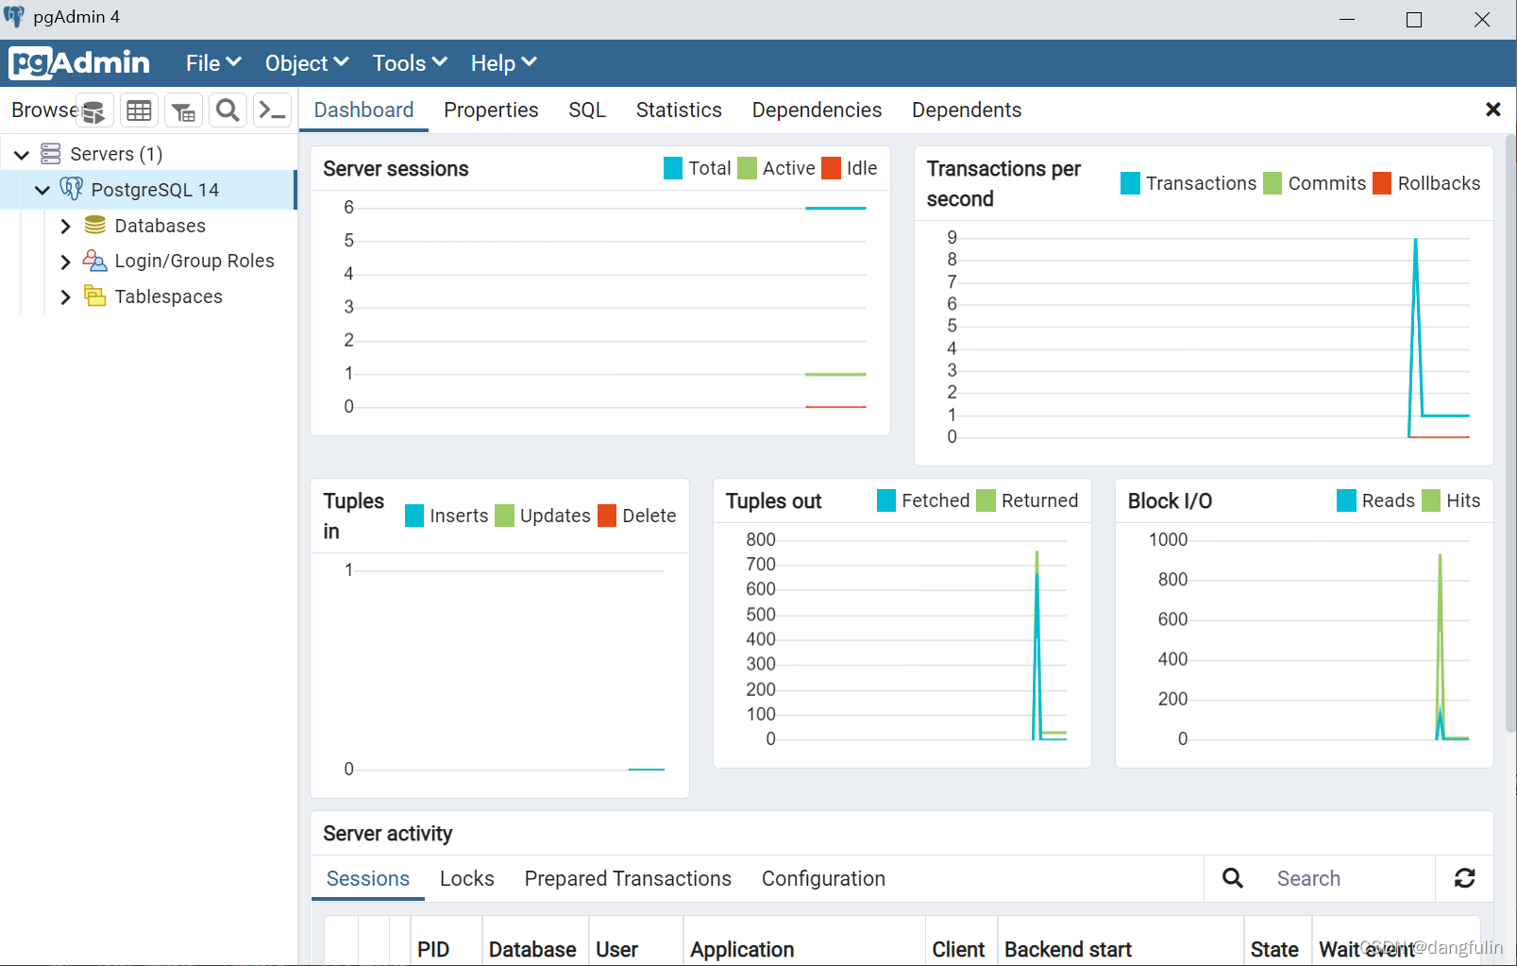This screenshot has height=966, width=1517.
Task: Select the Tablespaces tree row
Action: coord(148,297)
